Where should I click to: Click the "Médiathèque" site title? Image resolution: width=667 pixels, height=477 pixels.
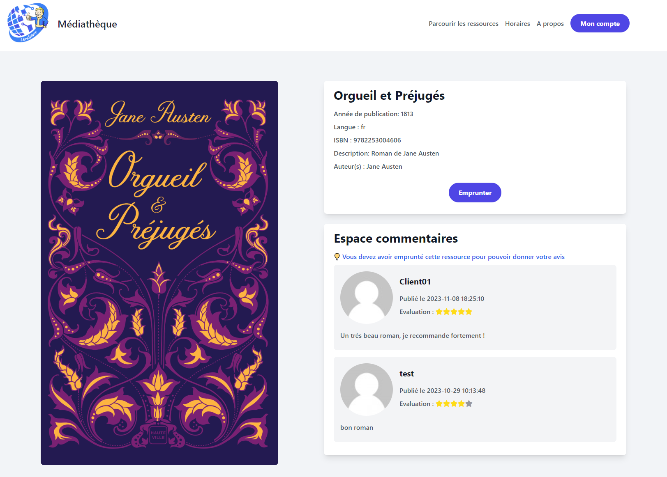click(87, 24)
